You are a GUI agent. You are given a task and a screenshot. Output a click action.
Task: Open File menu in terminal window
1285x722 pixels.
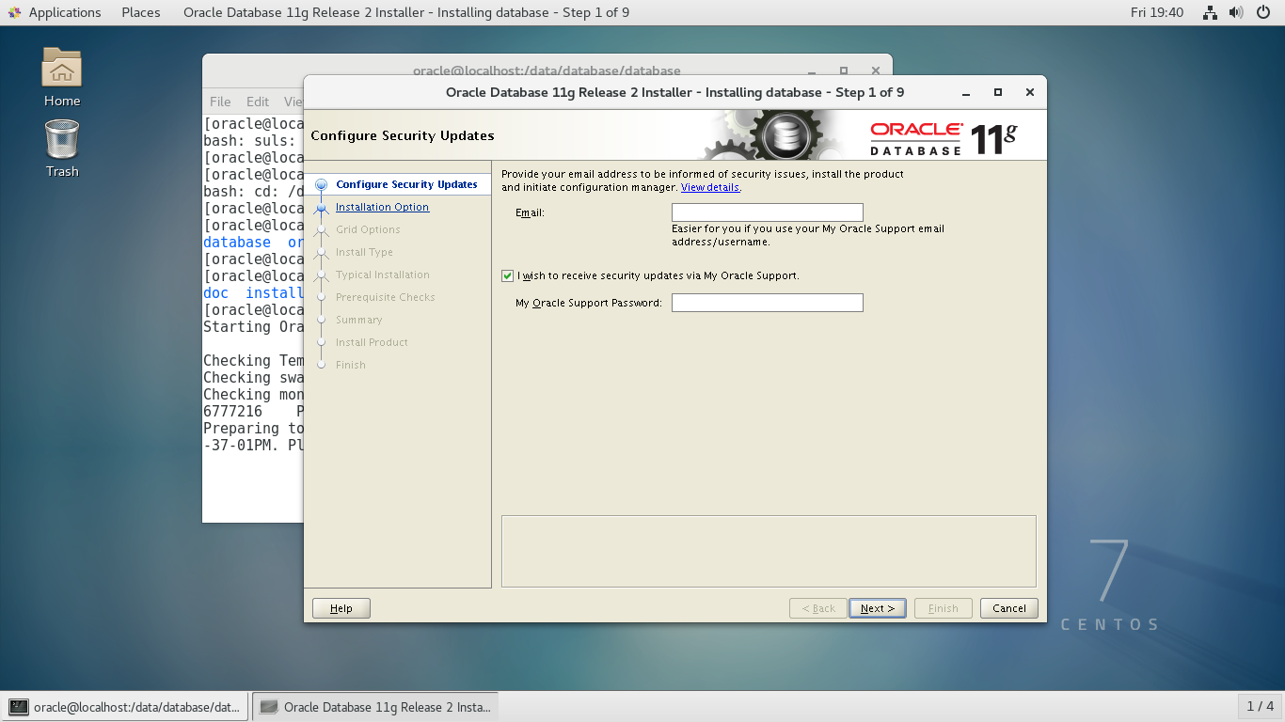coord(220,102)
